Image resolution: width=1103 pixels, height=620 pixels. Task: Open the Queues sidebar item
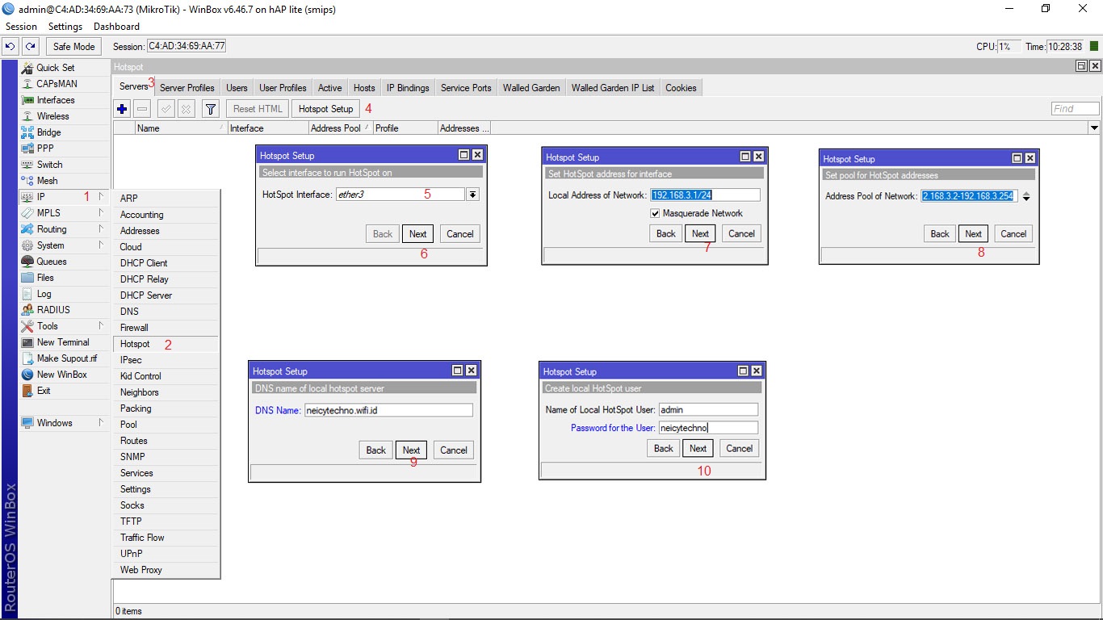52,262
